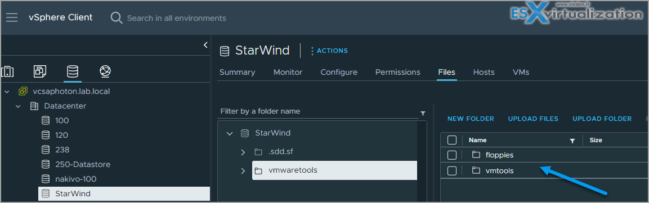Image resolution: width=649 pixels, height=203 pixels.
Task: Select the 250-Datastore entry
Action: 82,165
